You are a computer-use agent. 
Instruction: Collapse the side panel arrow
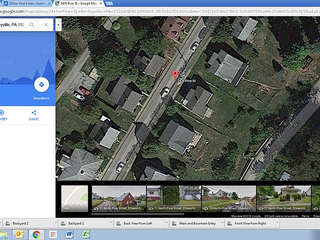click(x=58, y=24)
